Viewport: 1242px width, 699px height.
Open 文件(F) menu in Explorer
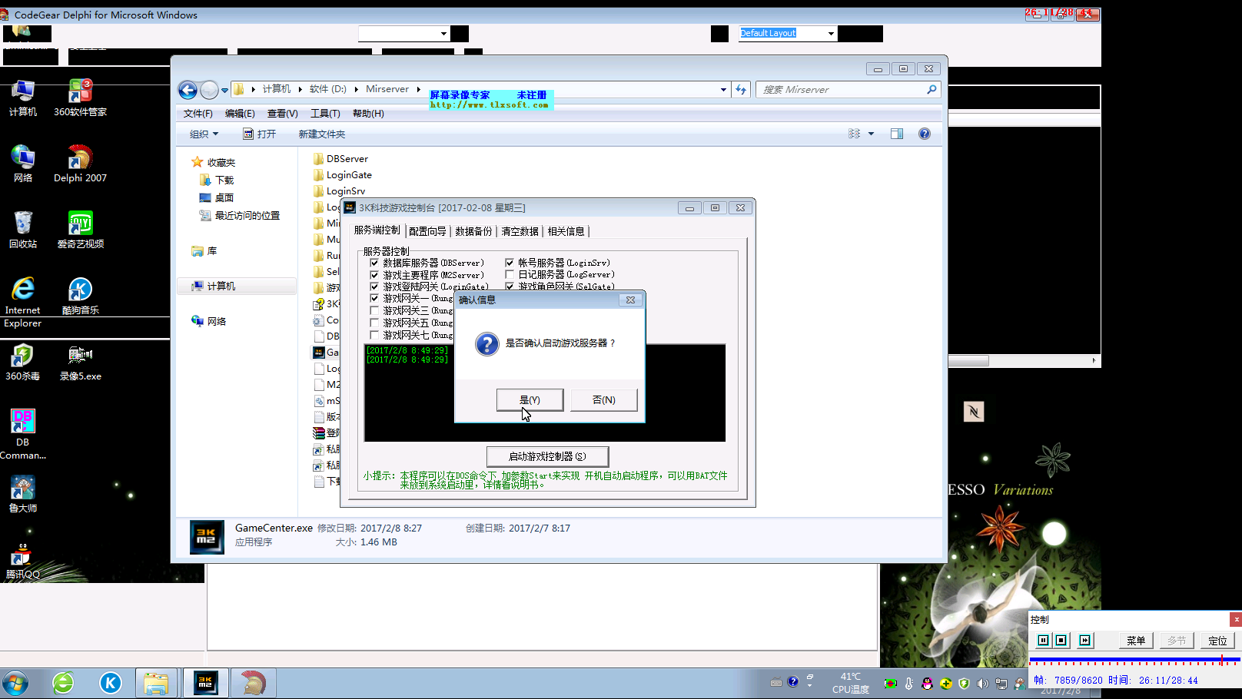[x=198, y=113]
